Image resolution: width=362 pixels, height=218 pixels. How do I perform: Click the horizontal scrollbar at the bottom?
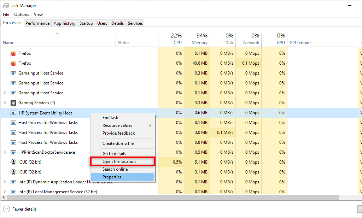pyautogui.click(x=170, y=198)
